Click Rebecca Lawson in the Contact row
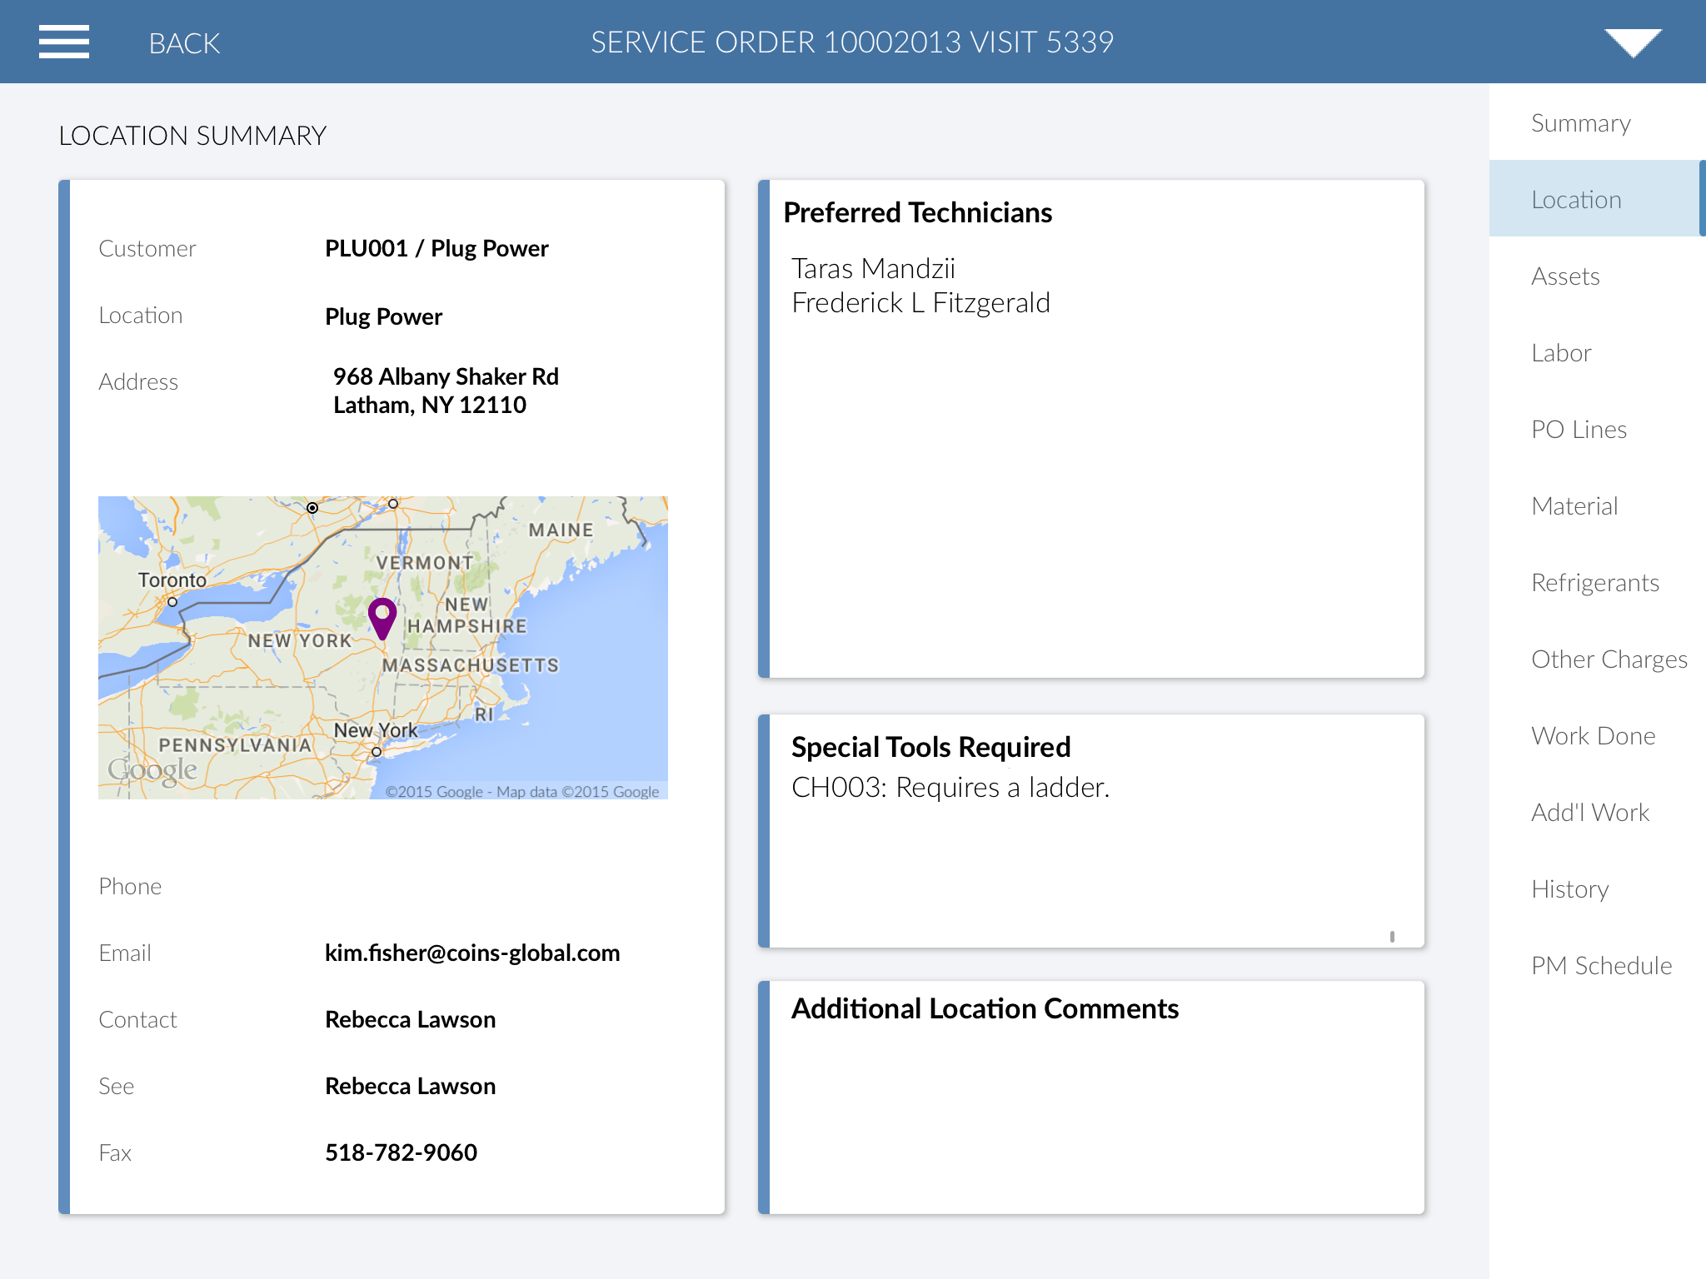1706x1279 pixels. pos(410,1019)
